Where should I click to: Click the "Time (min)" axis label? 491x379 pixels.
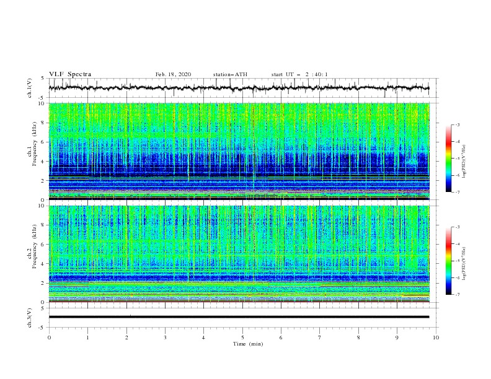tap(248, 344)
